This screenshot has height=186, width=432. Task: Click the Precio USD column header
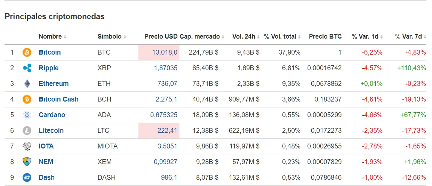(x=161, y=37)
